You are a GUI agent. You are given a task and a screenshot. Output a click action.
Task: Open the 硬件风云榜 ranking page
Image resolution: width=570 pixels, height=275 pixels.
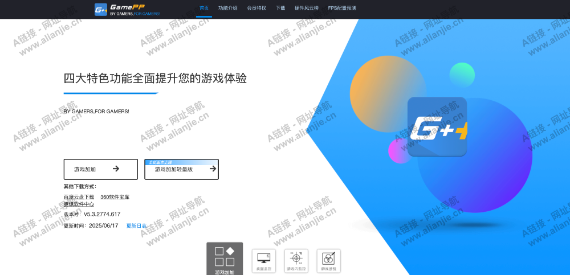(x=307, y=8)
